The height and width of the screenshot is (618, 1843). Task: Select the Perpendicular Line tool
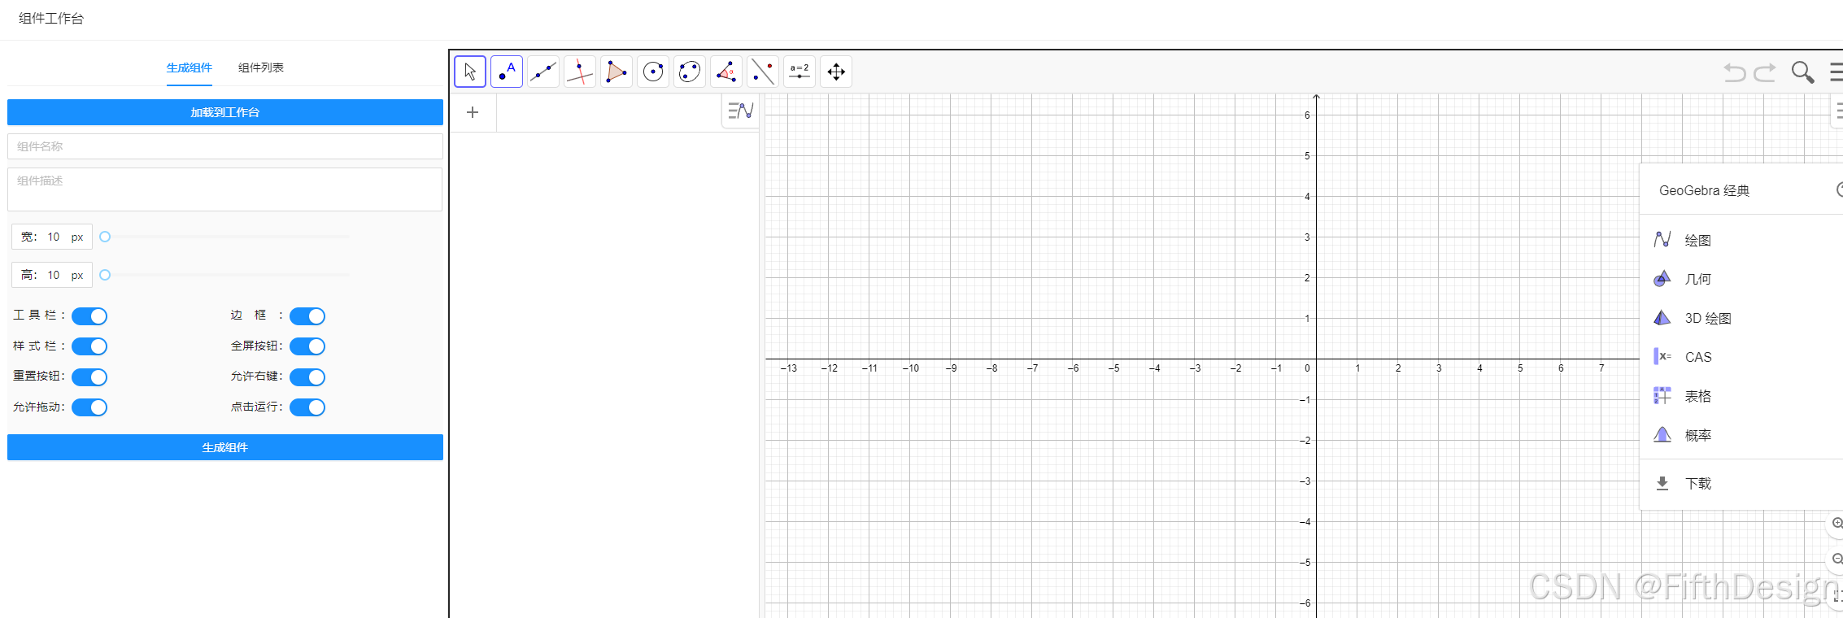tap(580, 72)
